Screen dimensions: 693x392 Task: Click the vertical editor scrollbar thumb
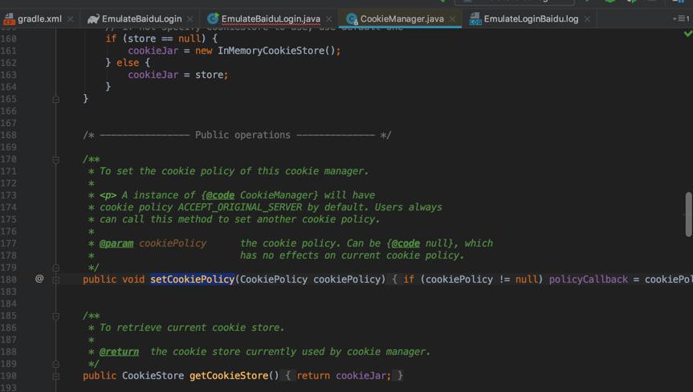688,214
